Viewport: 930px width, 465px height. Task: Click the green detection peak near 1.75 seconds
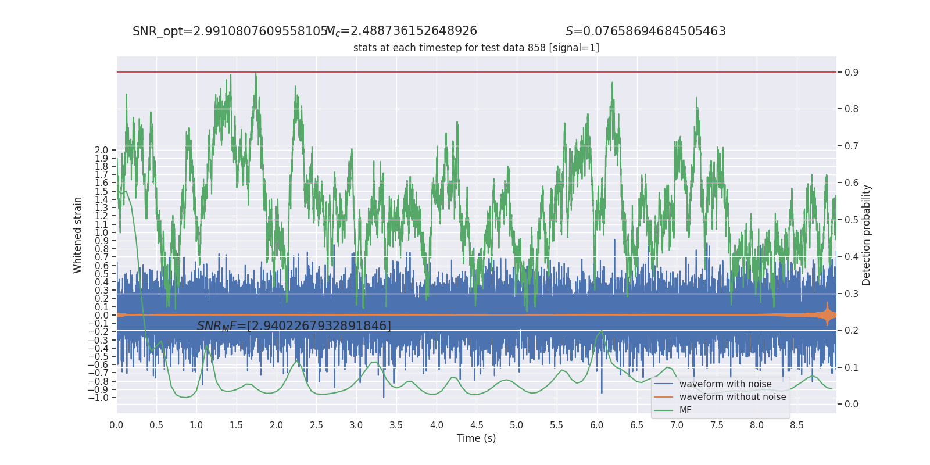coord(256,76)
